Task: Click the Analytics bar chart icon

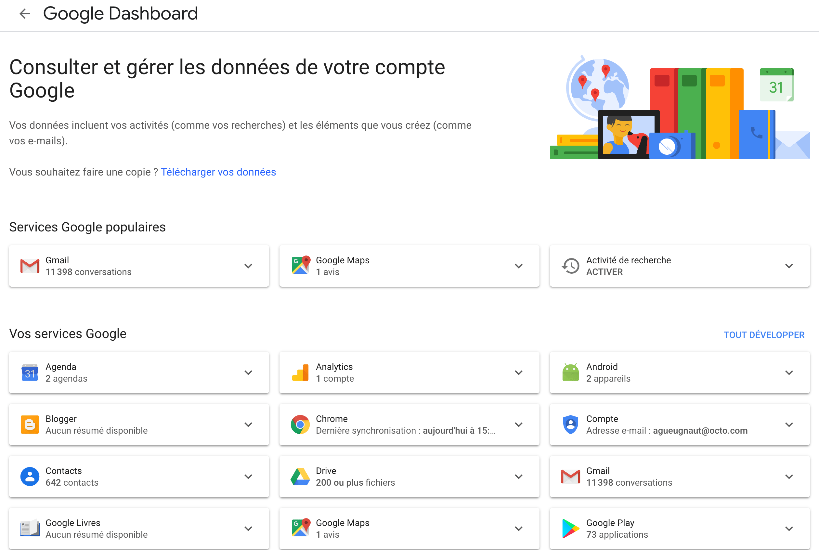Action: pyautogui.click(x=300, y=373)
